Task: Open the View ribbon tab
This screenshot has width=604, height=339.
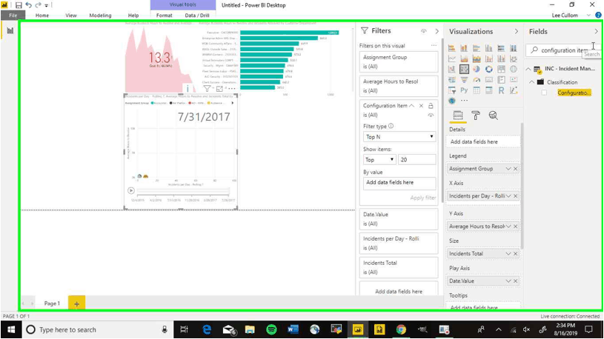Action: point(71,16)
